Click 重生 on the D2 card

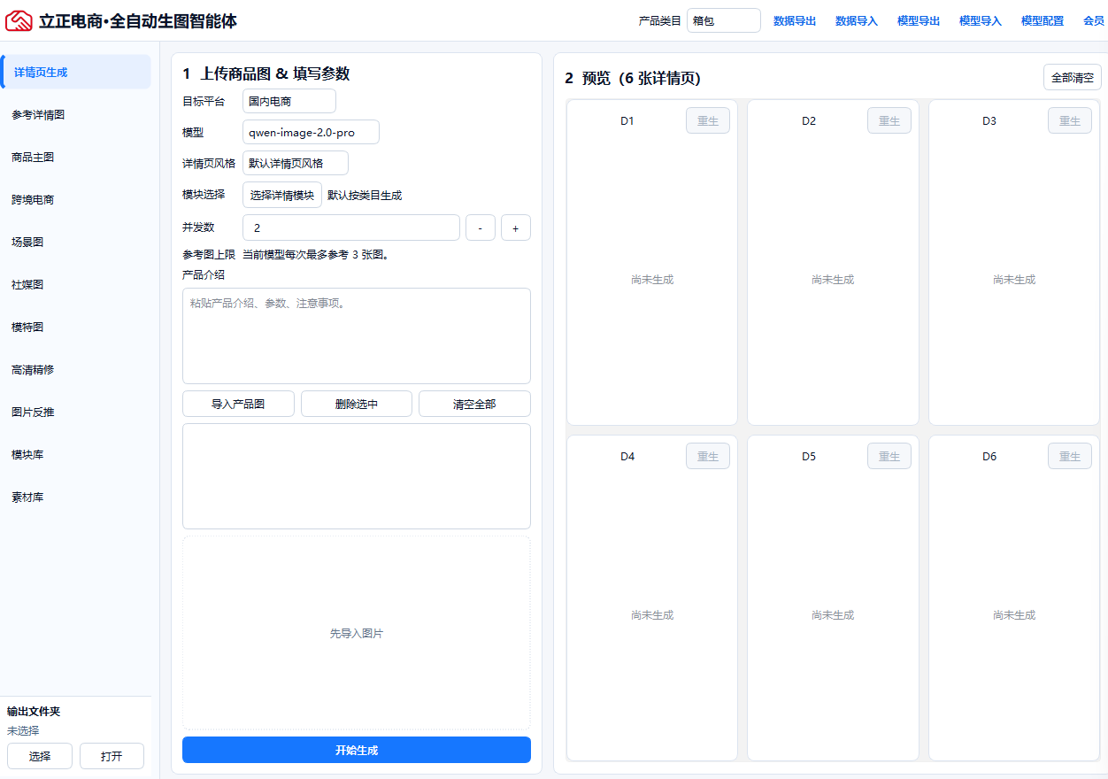[x=889, y=120]
